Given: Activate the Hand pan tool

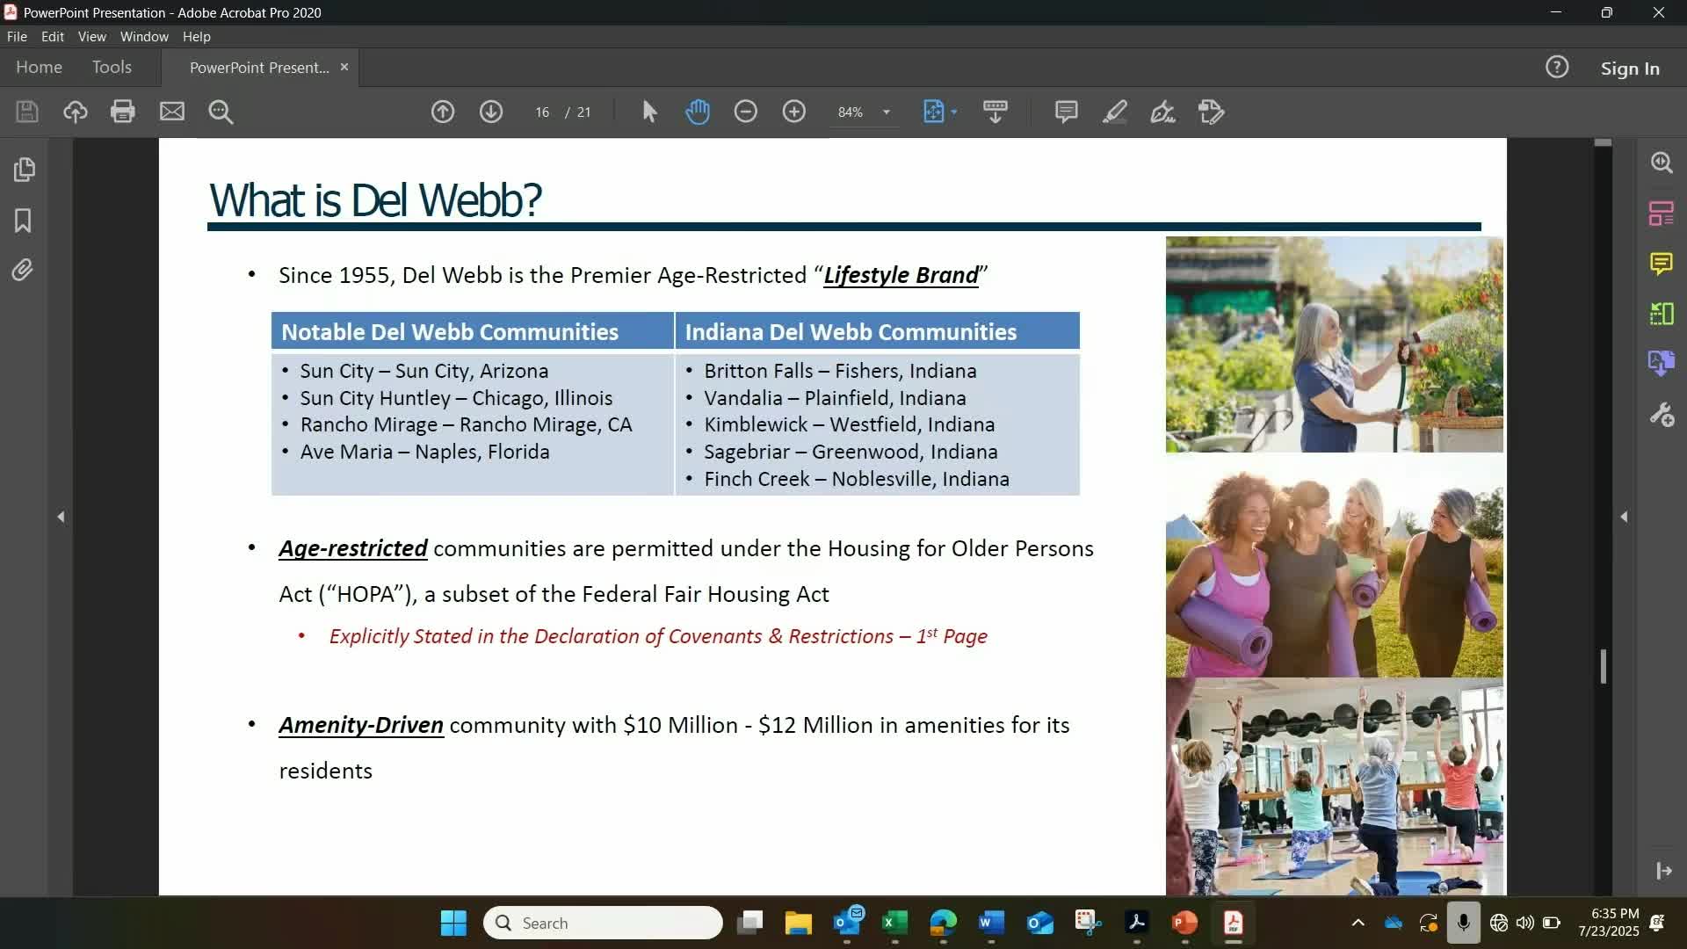Looking at the screenshot, I should pyautogui.click(x=698, y=112).
